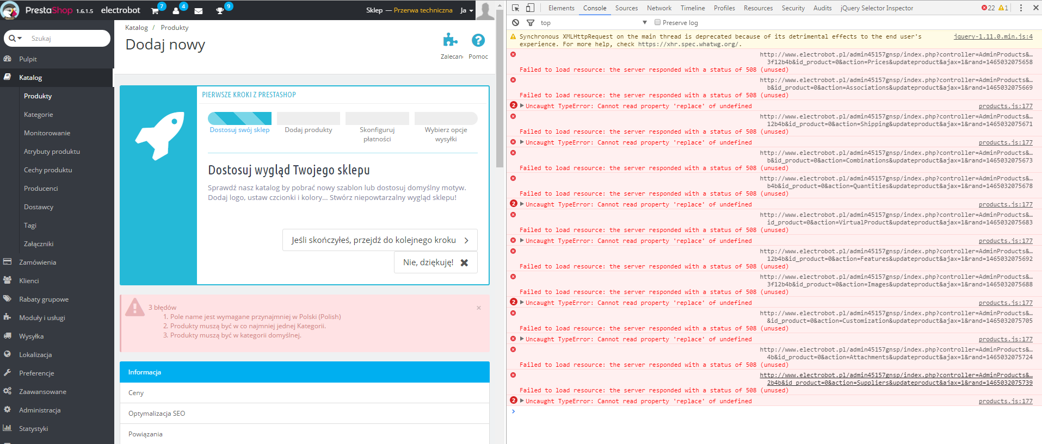The height and width of the screenshot is (444, 1042).
Task: Click the Dodaj produkty step progress bar
Action: 309,118
